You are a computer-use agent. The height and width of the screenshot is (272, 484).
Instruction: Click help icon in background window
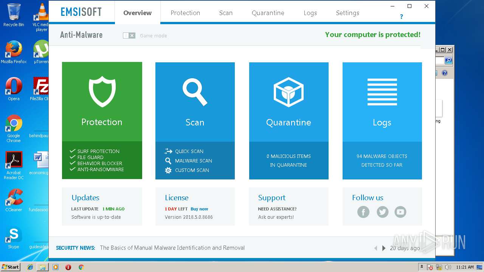(445, 73)
